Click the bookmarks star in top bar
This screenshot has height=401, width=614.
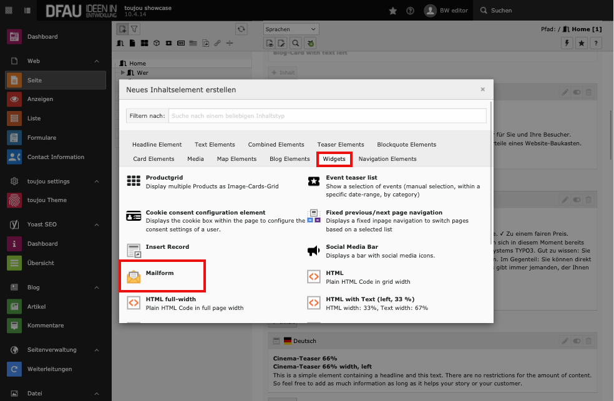pos(392,11)
